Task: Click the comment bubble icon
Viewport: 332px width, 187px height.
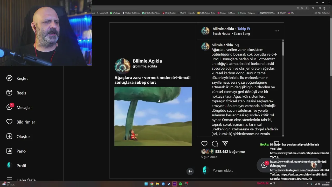Action: pos(215,144)
